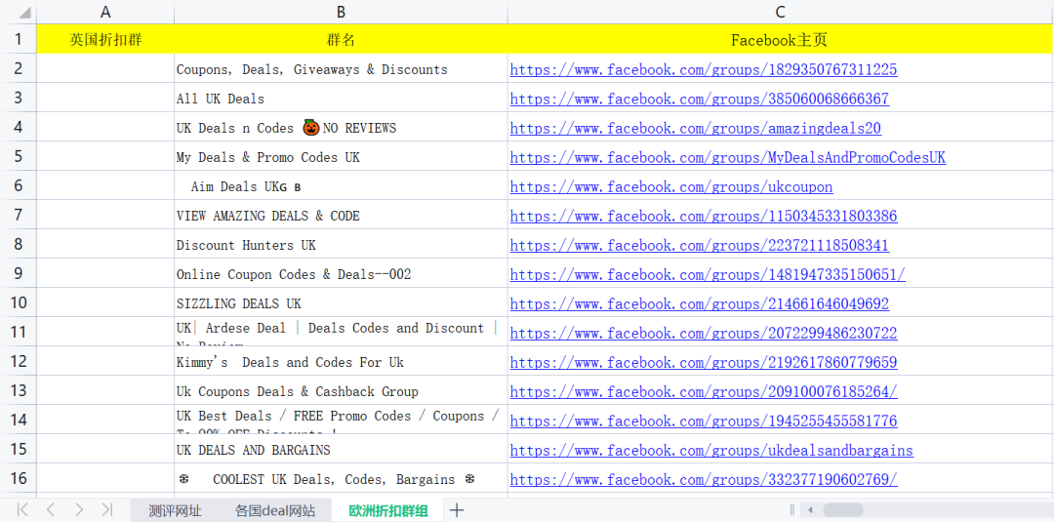Select cell 'Online Coupon Codes & Deals--002'
Viewport: 1054px width, 522px height.
coord(341,274)
